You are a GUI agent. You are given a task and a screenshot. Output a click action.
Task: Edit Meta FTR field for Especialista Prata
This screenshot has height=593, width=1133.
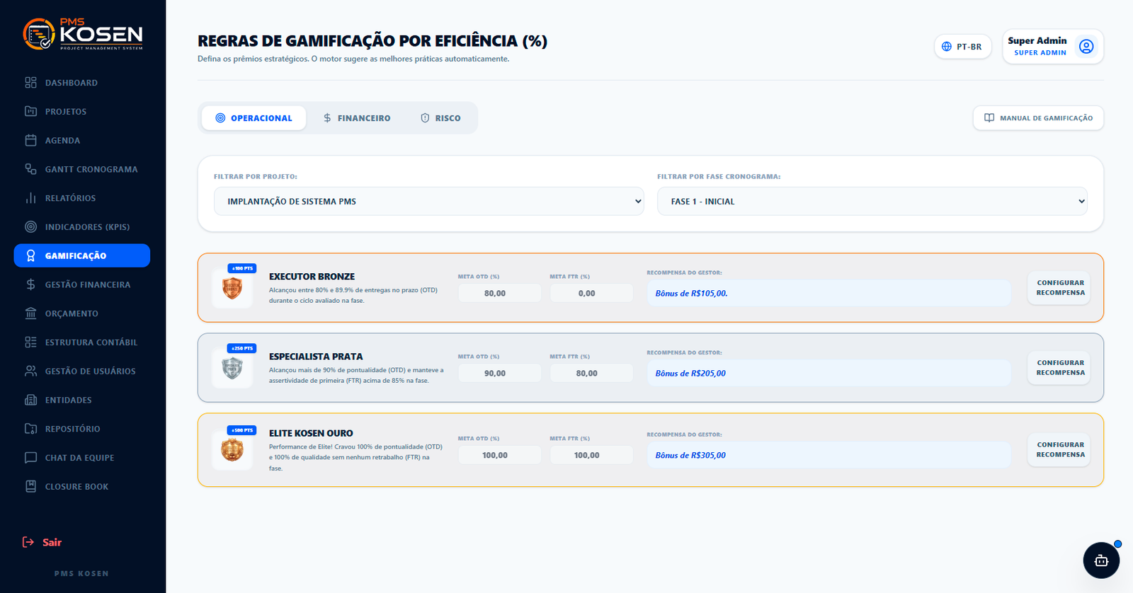[591, 373]
